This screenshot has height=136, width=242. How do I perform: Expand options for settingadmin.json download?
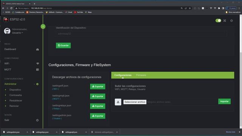point(27,132)
